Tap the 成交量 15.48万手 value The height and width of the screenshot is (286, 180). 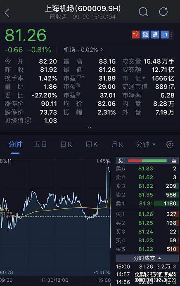point(159,61)
